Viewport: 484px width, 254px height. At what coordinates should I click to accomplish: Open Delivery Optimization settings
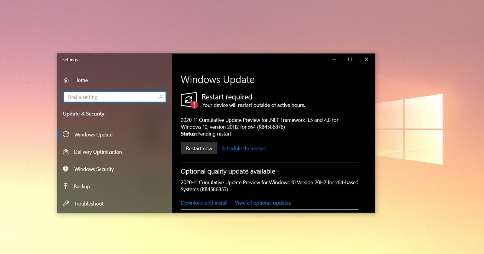[x=98, y=152]
